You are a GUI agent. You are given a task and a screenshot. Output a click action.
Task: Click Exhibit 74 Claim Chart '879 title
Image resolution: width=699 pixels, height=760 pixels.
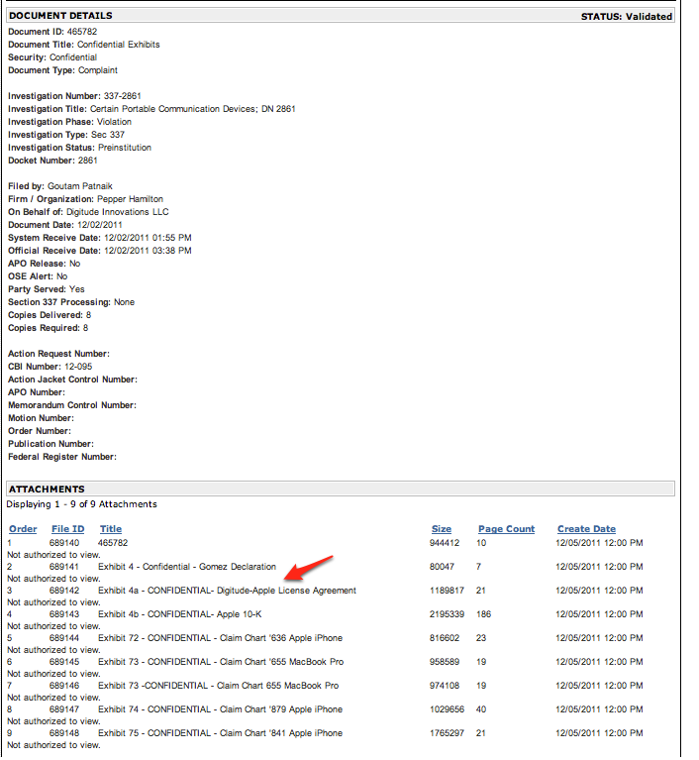[220, 709]
